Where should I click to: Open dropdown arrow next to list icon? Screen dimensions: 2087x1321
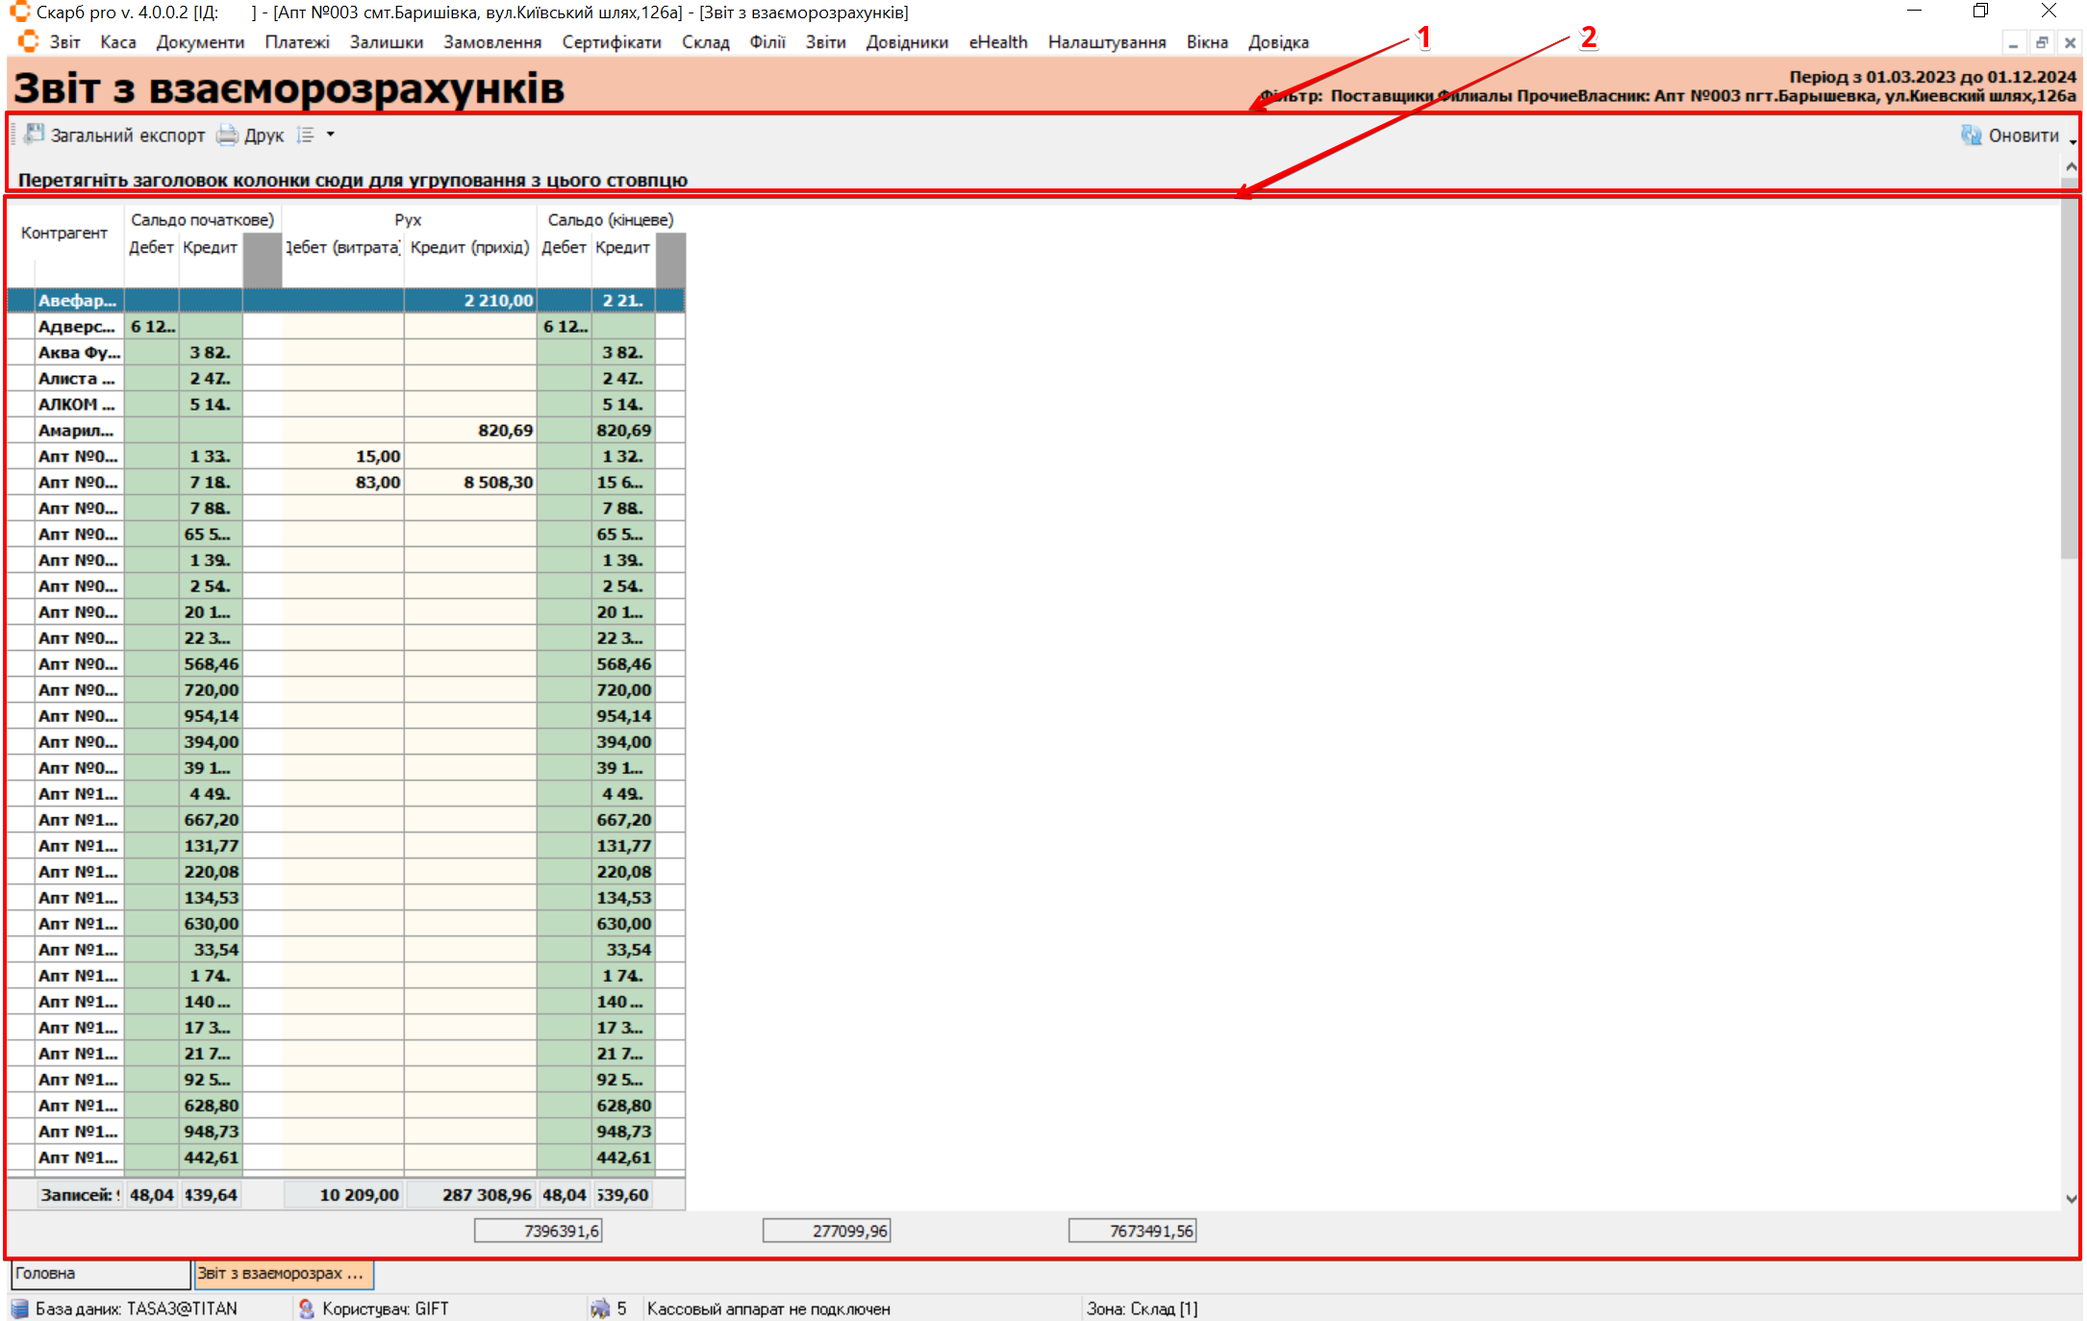click(331, 135)
